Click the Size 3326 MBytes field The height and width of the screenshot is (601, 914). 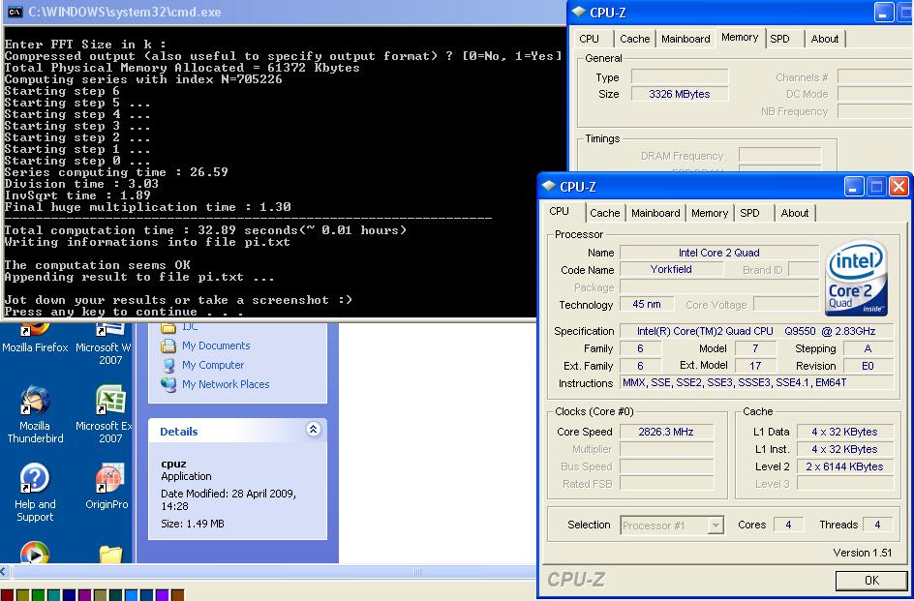pos(679,95)
